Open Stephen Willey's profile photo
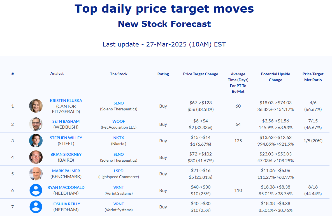332x216 pixels. coord(36,141)
